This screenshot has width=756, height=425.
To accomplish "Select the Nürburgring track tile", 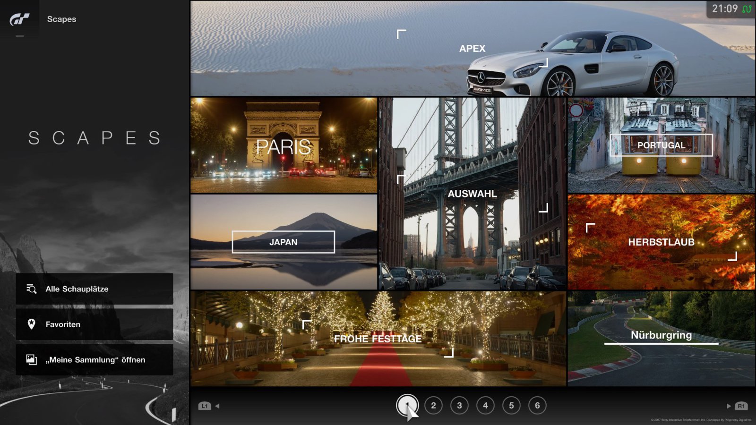I will [x=661, y=339].
